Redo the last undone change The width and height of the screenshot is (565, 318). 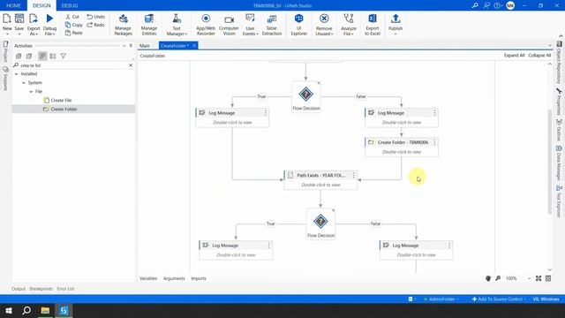tap(96, 25)
